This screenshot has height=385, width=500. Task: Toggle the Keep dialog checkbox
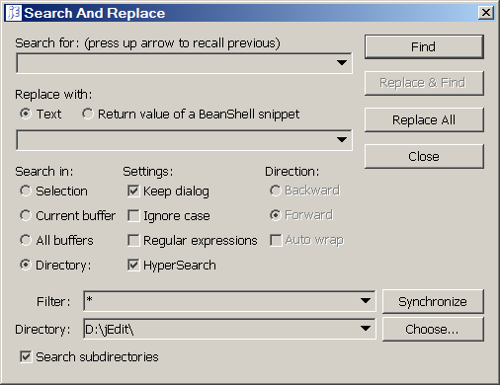coord(133,191)
